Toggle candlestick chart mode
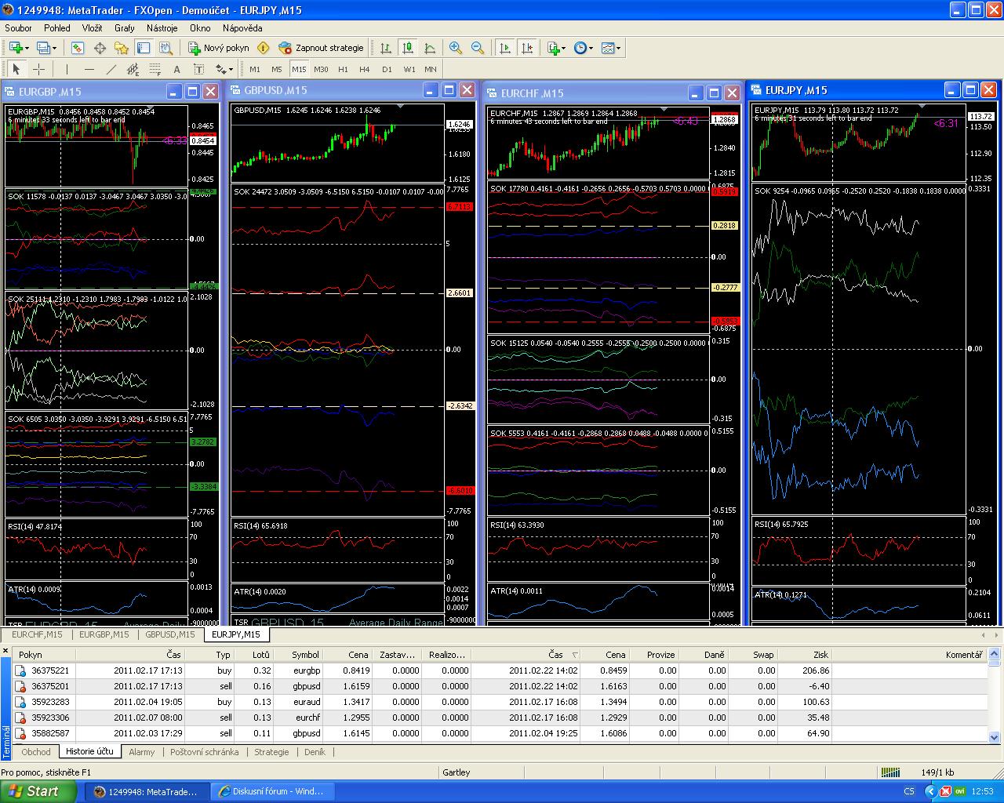The height and width of the screenshot is (803, 1004). click(408, 48)
